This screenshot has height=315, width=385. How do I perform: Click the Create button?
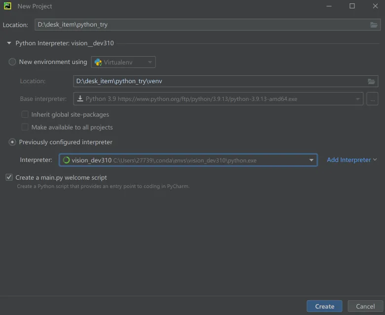click(x=324, y=306)
